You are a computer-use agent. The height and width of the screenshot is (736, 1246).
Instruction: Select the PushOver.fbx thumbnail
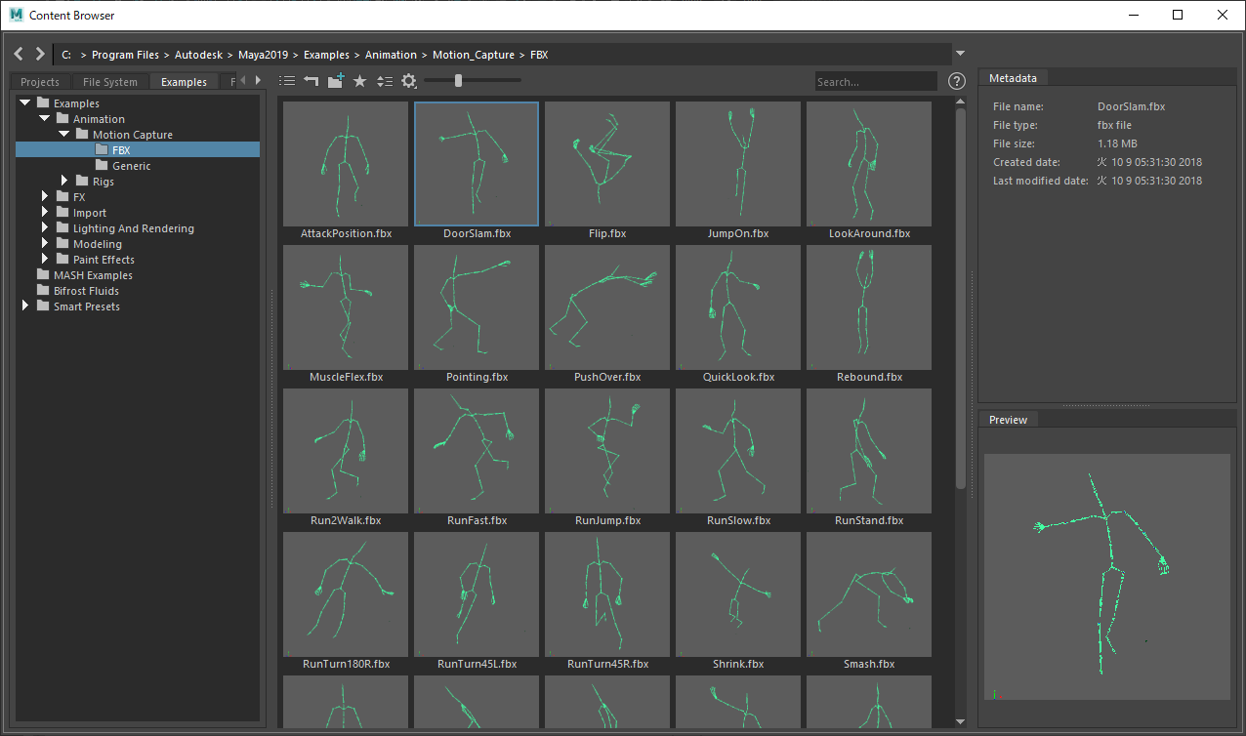pyautogui.click(x=607, y=307)
